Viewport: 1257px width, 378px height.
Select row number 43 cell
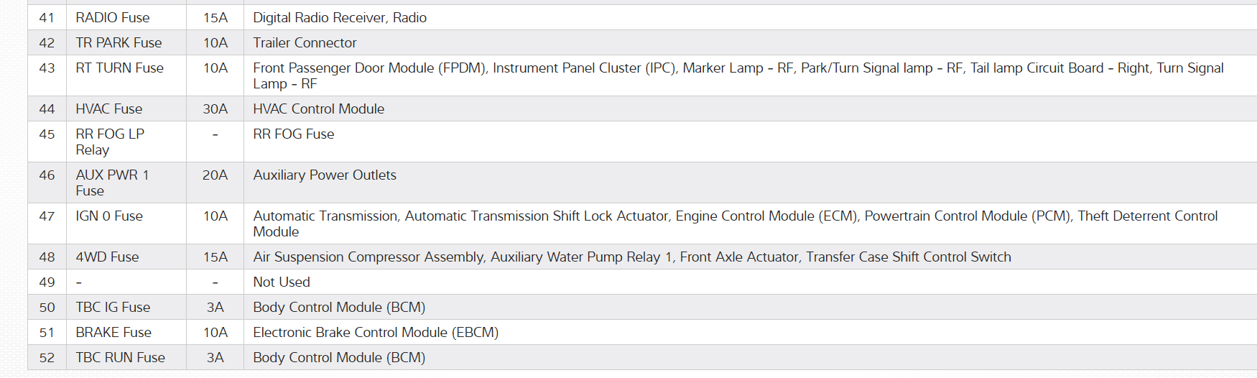[x=47, y=68]
